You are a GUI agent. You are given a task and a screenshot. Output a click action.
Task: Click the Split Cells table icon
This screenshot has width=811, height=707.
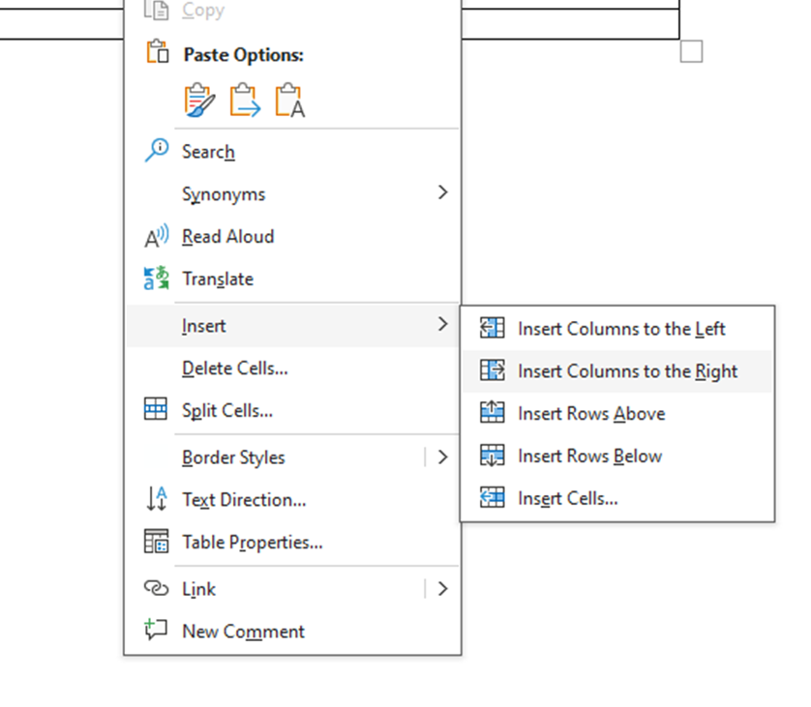[x=156, y=409]
